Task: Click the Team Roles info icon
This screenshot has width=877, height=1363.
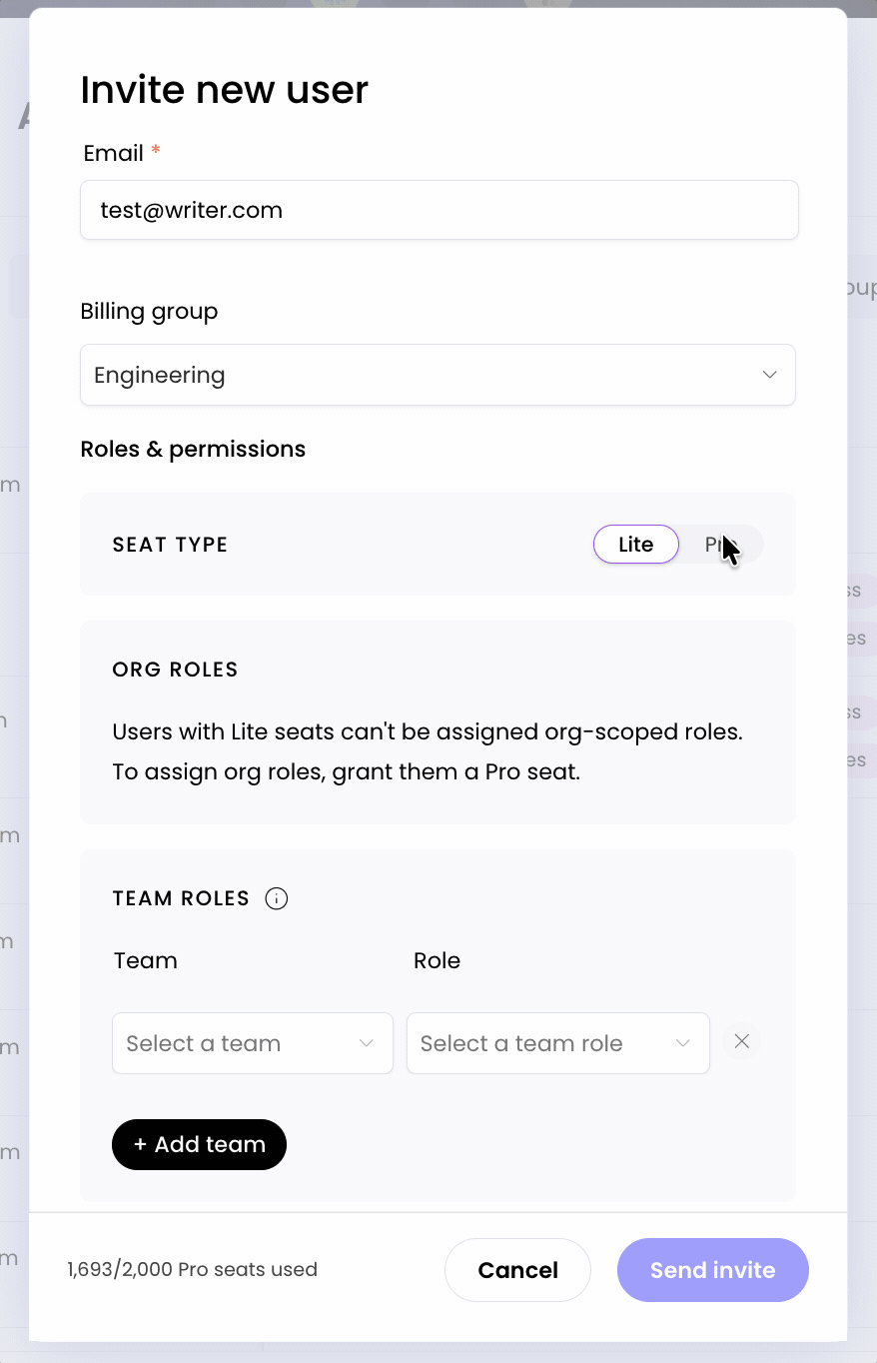Action: click(277, 898)
